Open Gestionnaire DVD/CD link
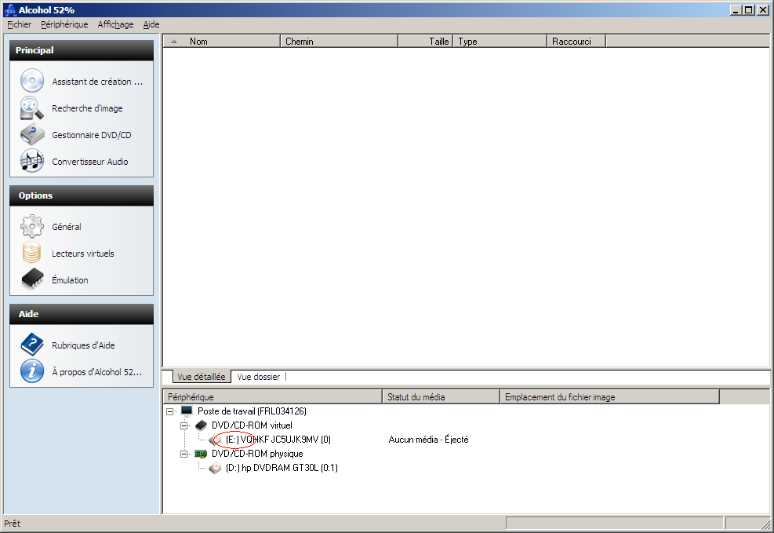The height and width of the screenshot is (533, 774). click(91, 135)
